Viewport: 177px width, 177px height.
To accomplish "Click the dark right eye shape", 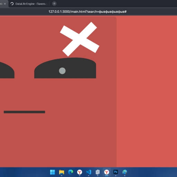I will pos(65,68).
